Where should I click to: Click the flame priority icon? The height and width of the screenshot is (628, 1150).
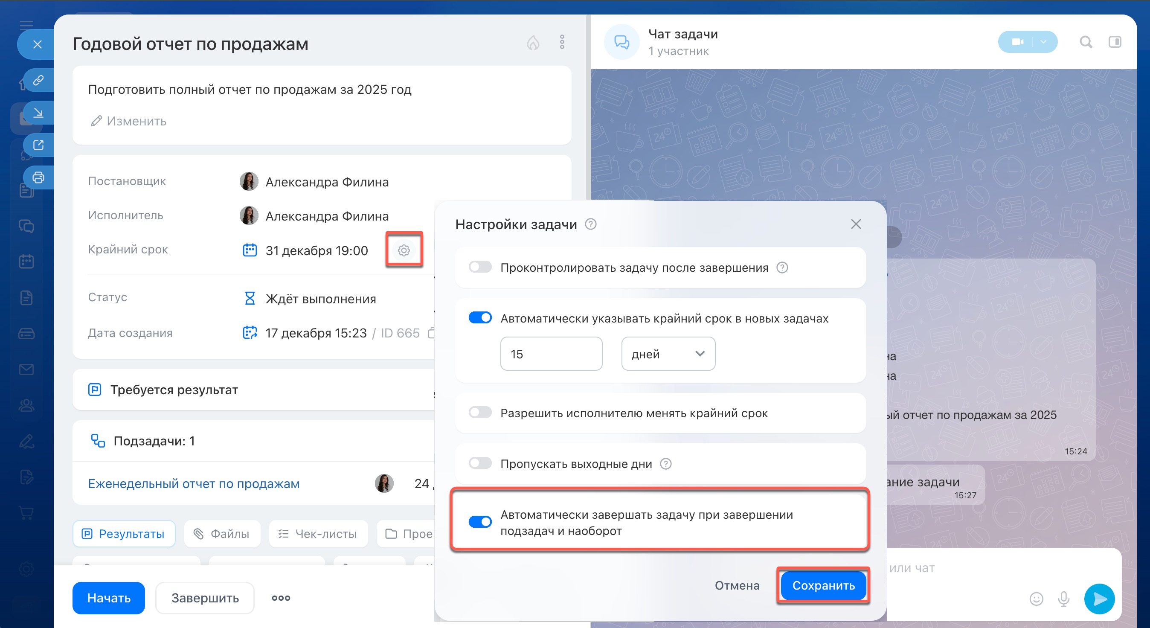point(533,43)
